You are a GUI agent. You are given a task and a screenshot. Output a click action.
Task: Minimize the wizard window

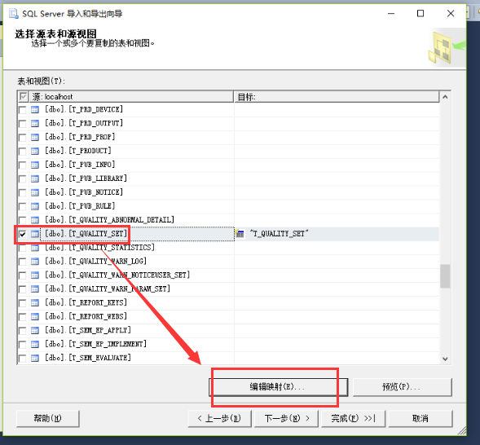coord(391,14)
